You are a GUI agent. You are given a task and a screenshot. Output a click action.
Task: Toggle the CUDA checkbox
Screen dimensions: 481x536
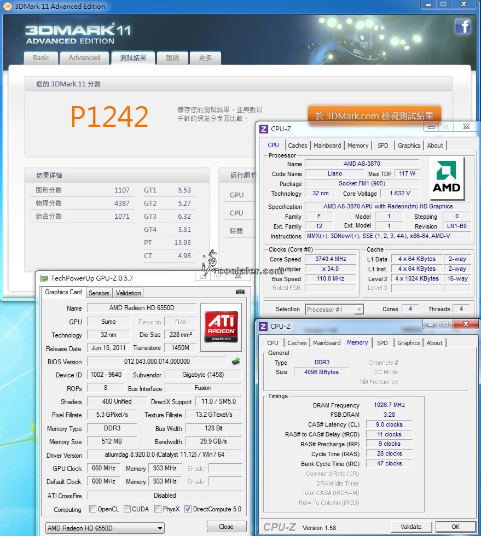(x=127, y=509)
